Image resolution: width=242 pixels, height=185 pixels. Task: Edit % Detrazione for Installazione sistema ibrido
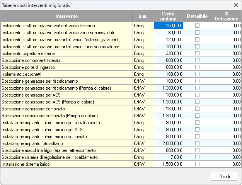(227, 164)
